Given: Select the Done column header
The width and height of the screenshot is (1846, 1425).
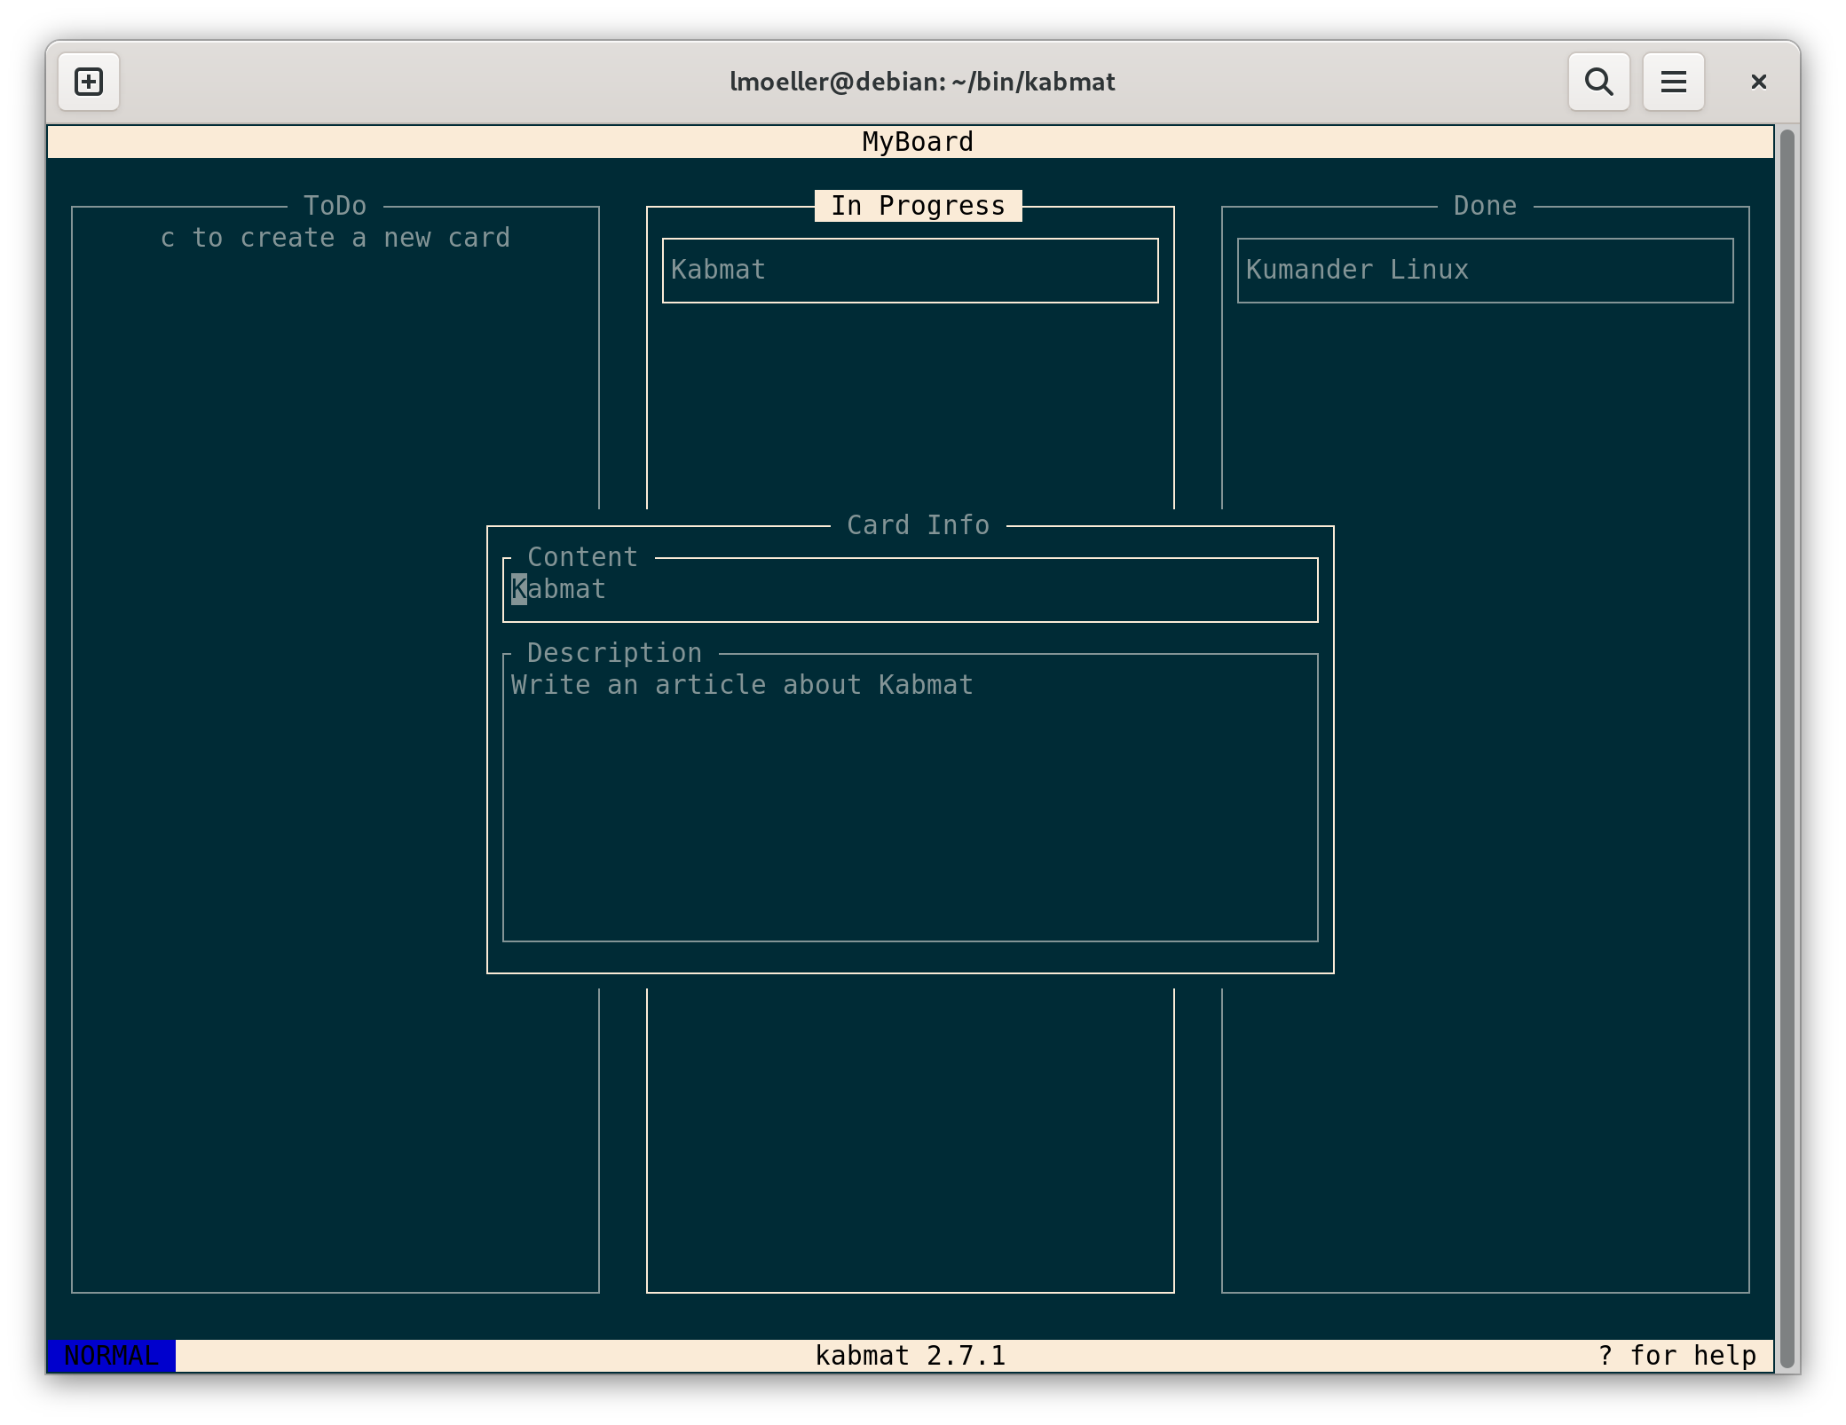Looking at the screenshot, I should (1485, 206).
